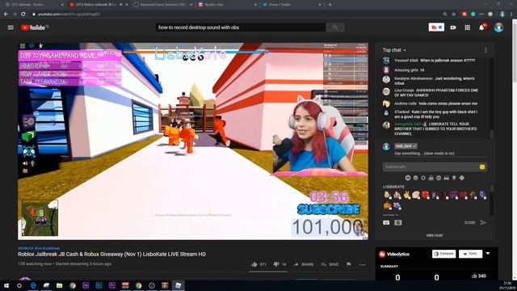The image size is (517, 291).
Task: Focus the YouTube search box
Action: pos(241,27)
